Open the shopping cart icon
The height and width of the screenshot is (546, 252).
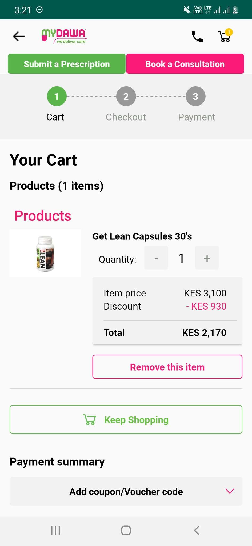coord(225,36)
